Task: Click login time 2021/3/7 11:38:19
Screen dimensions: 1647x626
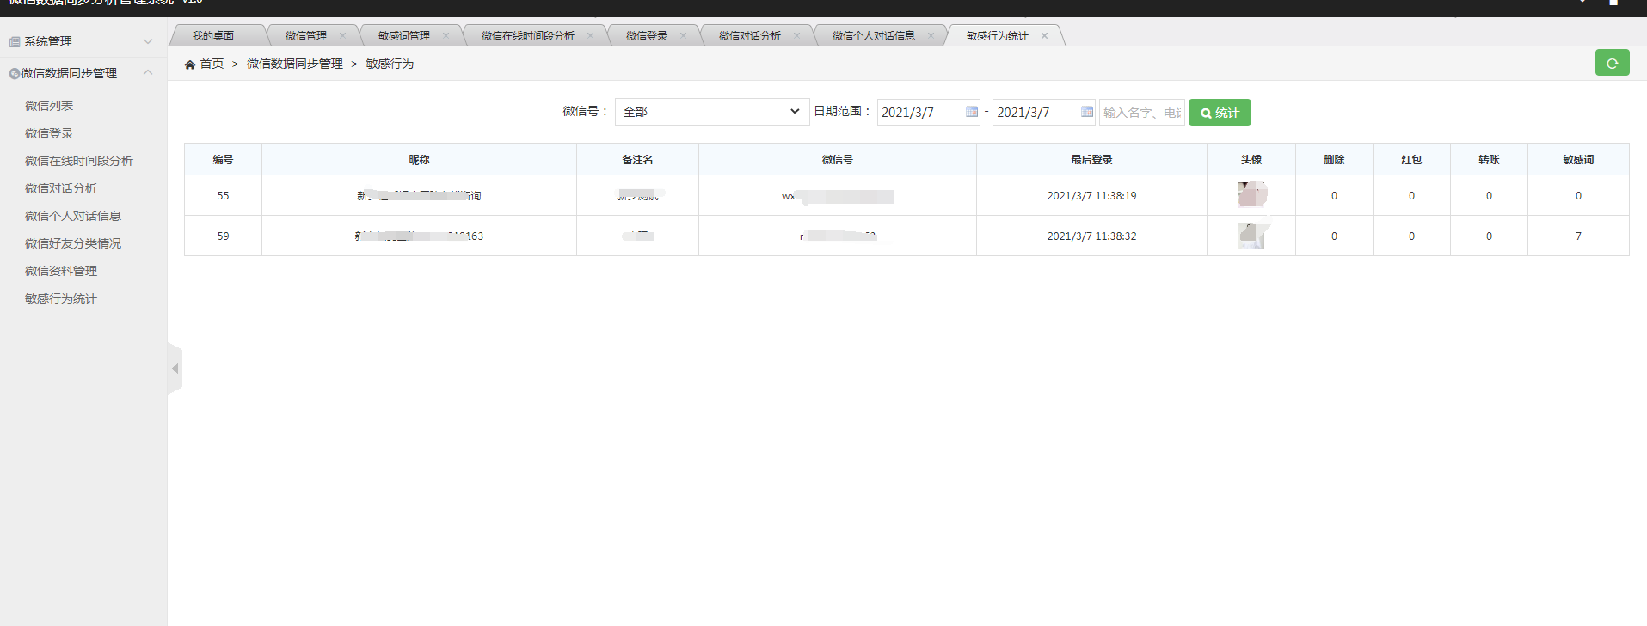Action: tap(1092, 195)
